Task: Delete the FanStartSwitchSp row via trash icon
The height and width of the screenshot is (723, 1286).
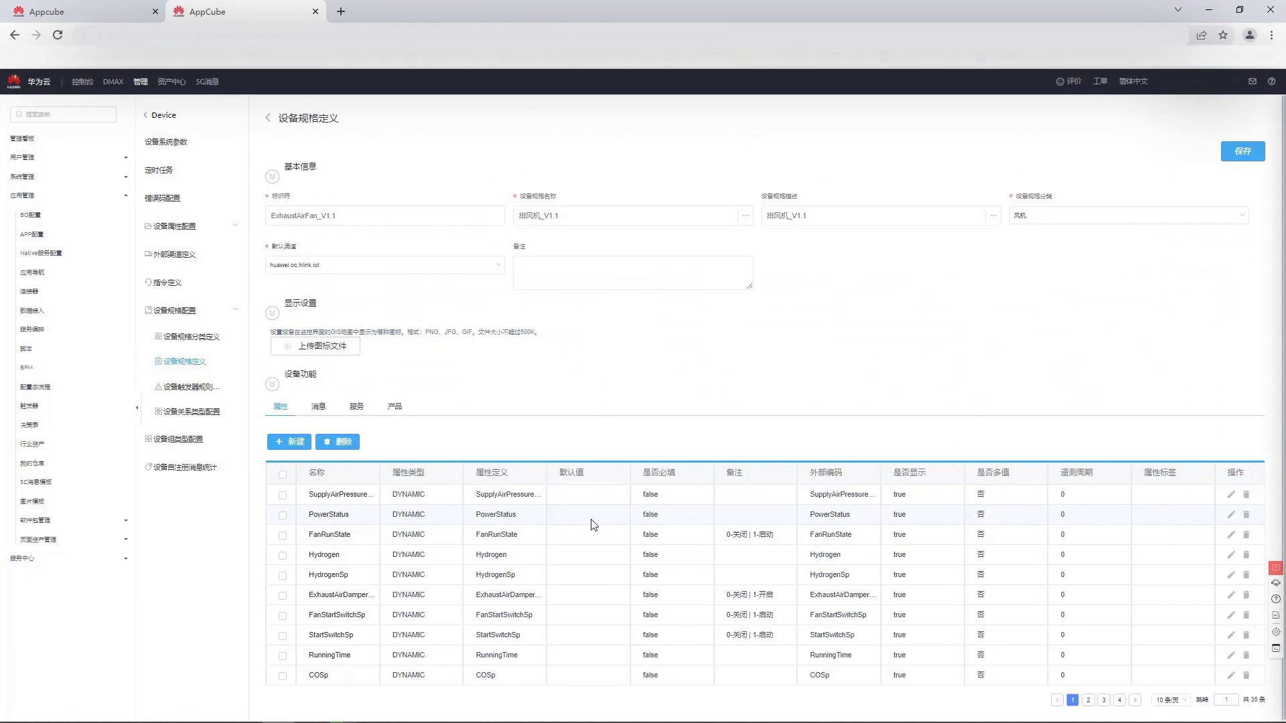Action: click(1246, 615)
